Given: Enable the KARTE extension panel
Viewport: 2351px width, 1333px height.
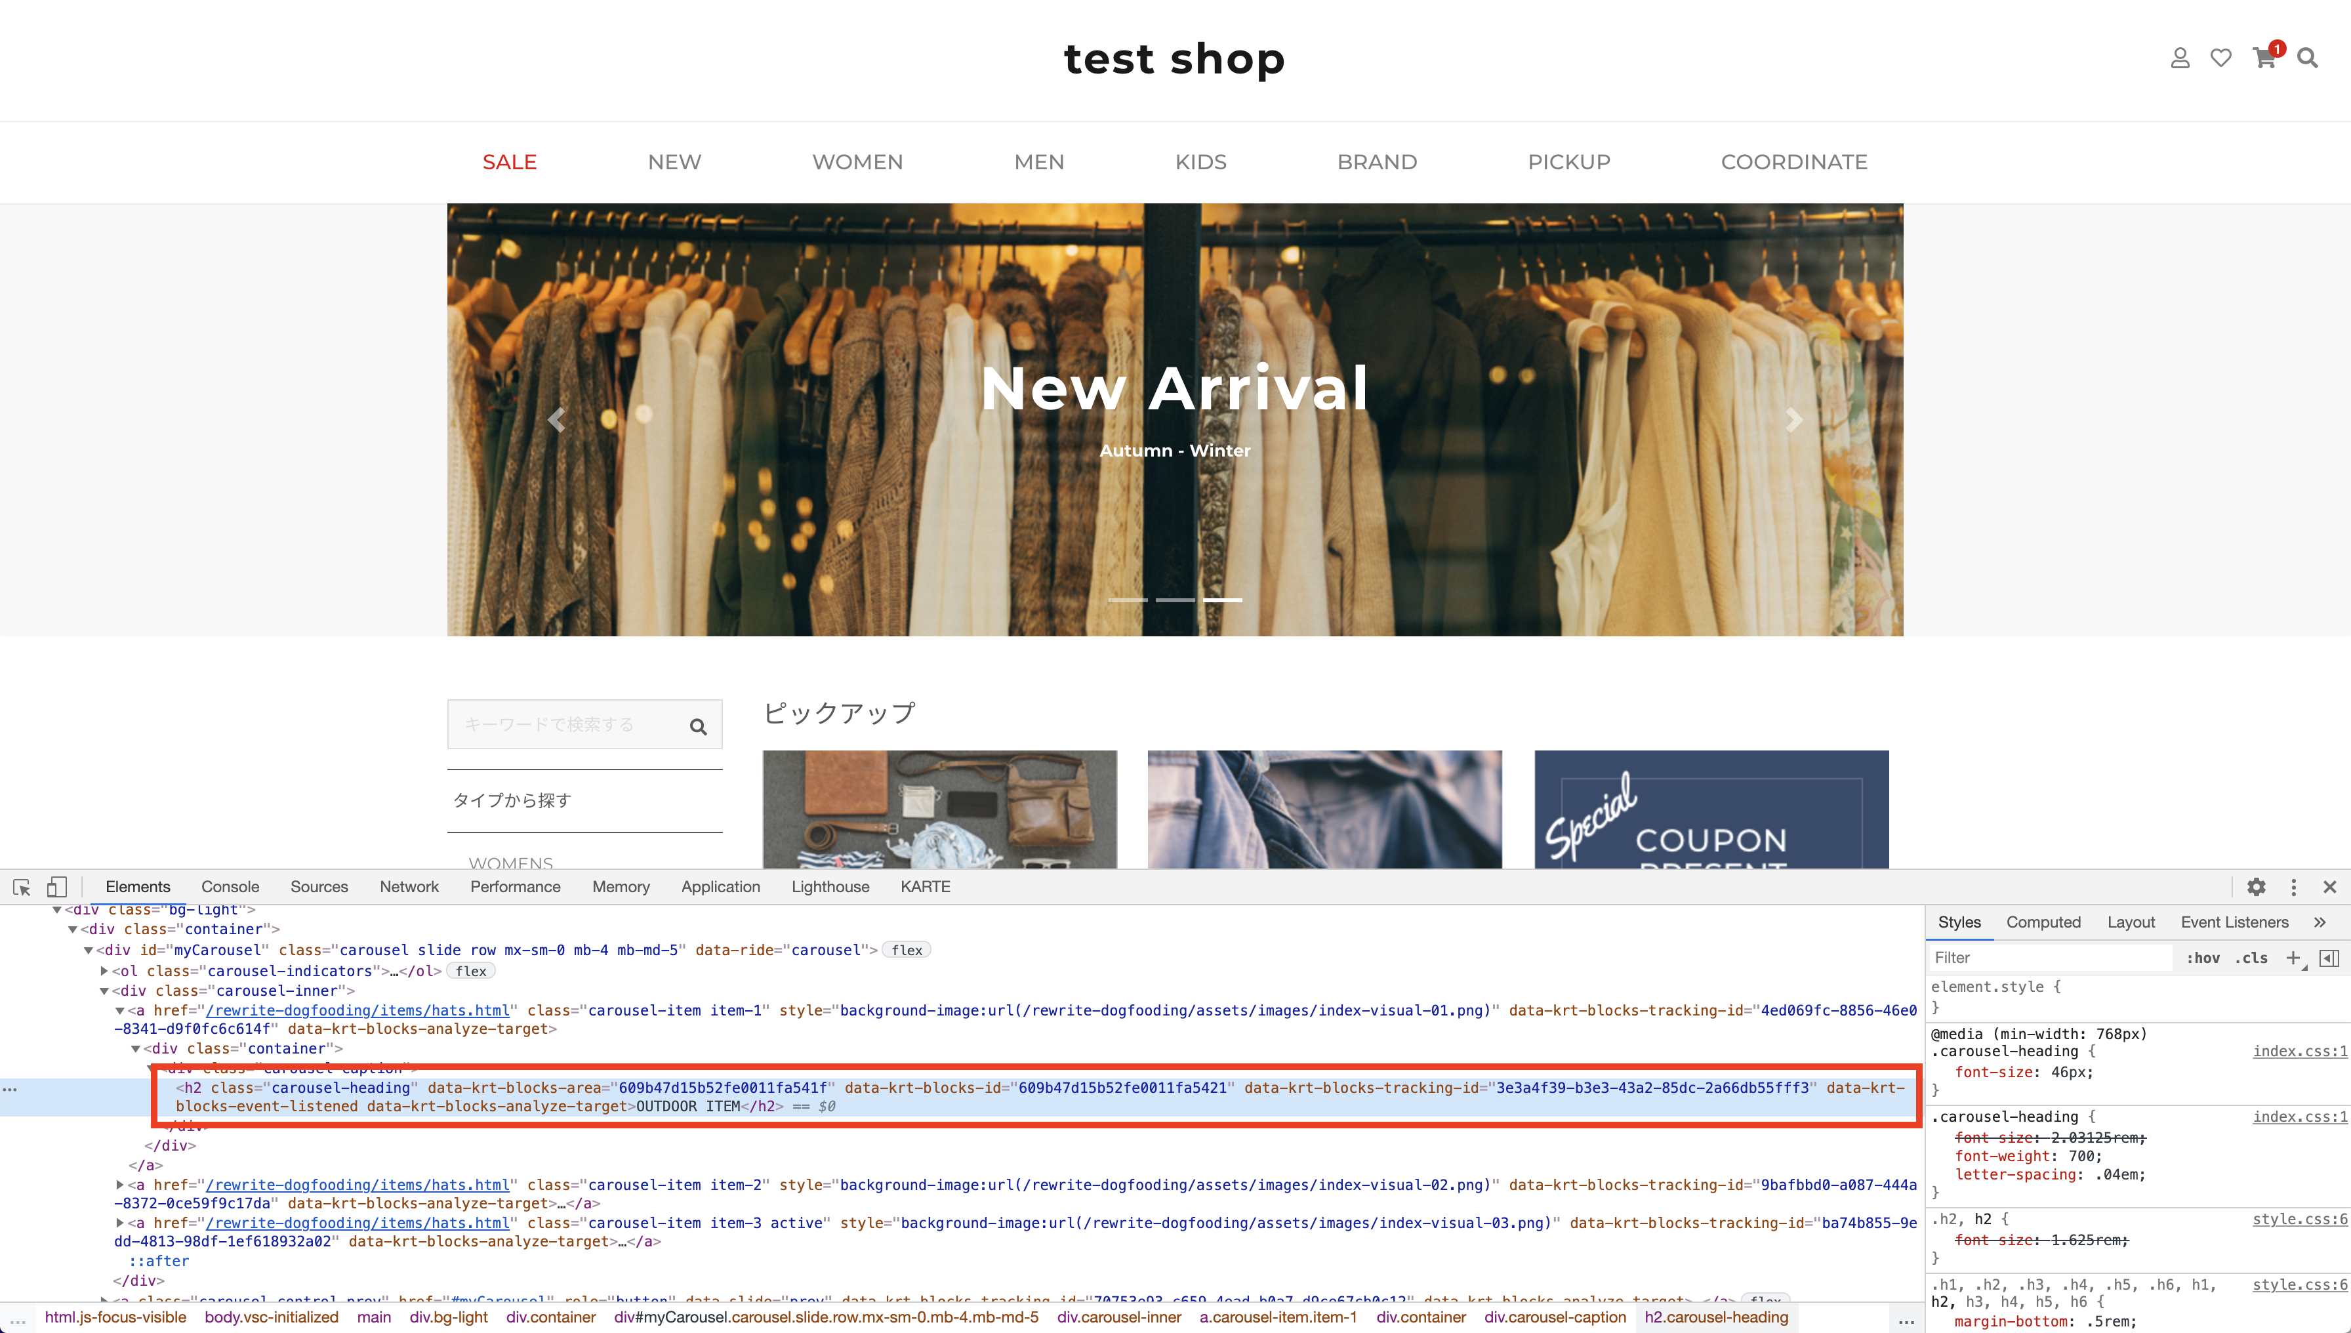Looking at the screenshot, I should [x=925, y=886].
